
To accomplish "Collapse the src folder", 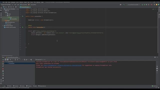I will point(4,12).
